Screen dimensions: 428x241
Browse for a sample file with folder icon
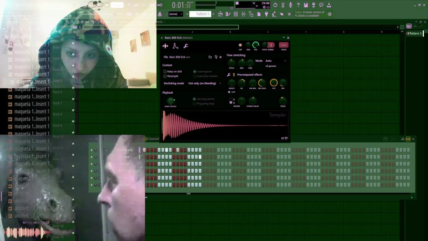click(210, 57)
